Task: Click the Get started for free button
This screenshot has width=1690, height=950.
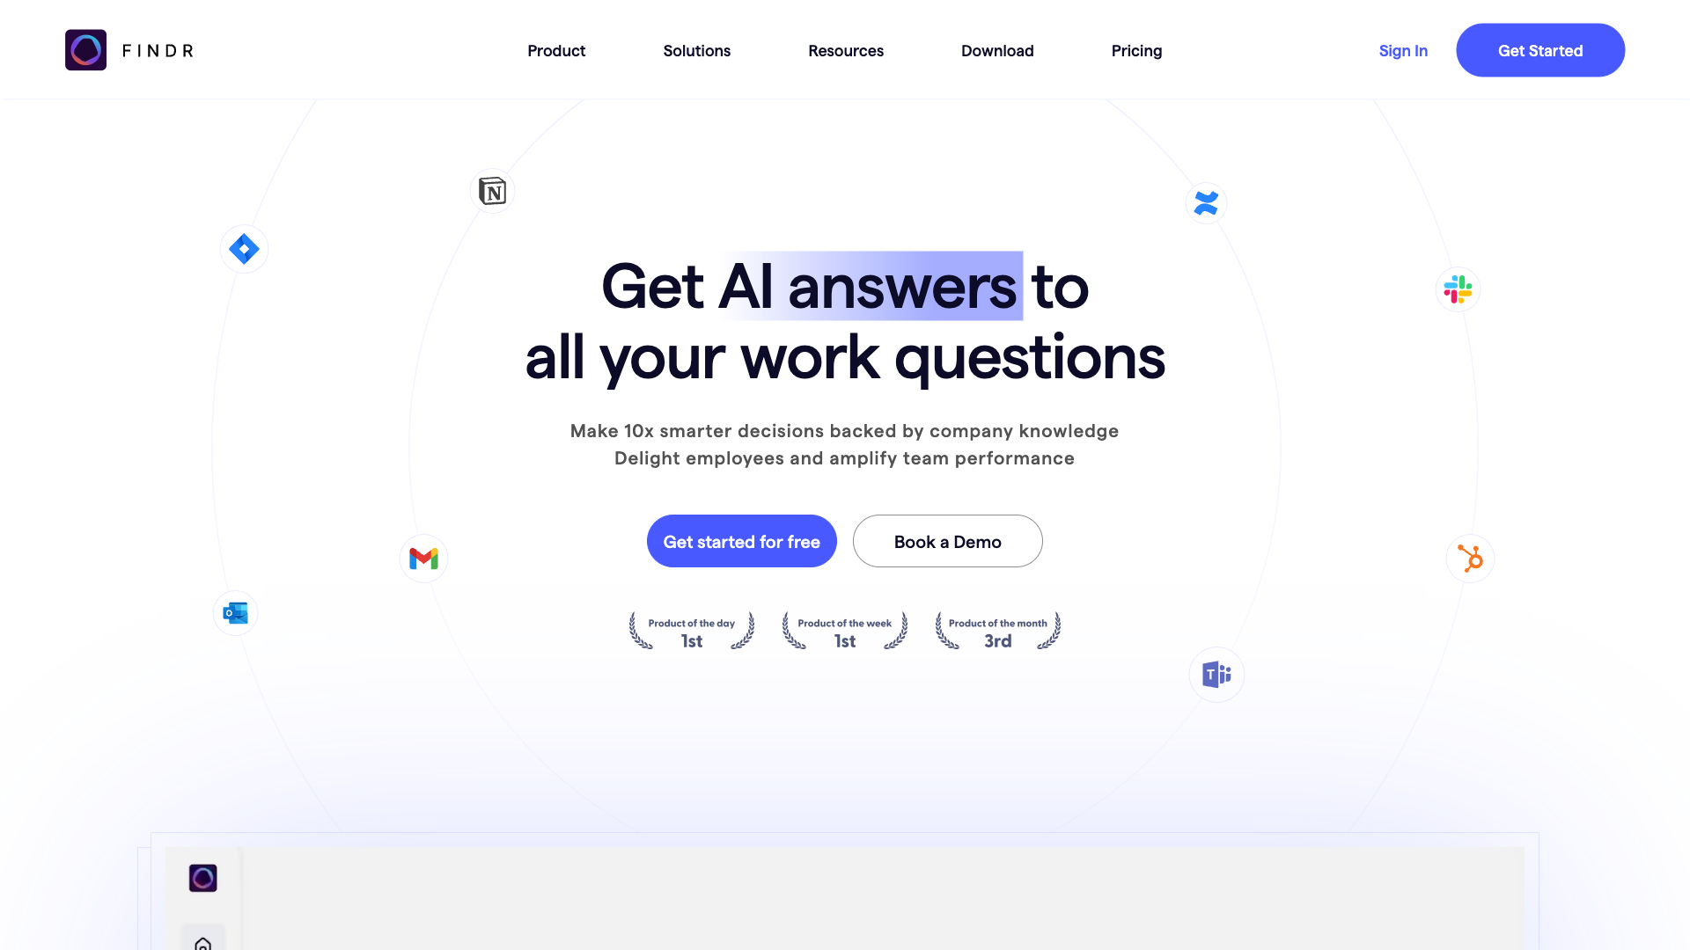Action: 742,541
